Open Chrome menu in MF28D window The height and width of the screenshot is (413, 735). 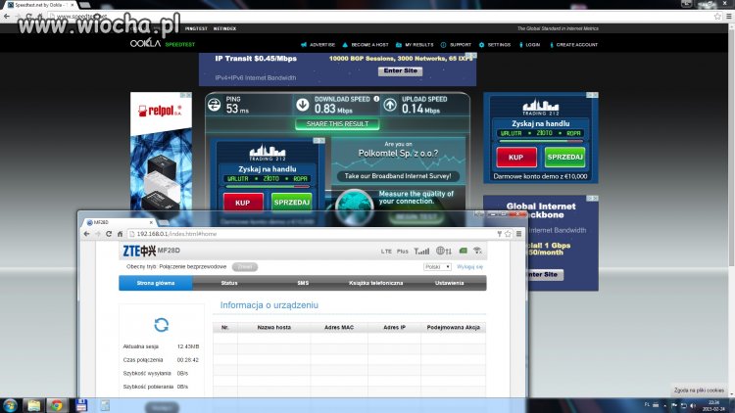tap(518, 234)
